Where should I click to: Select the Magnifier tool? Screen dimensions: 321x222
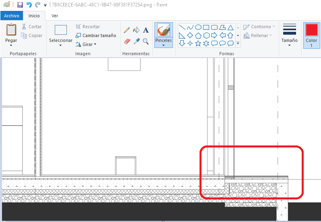[146, 41]
